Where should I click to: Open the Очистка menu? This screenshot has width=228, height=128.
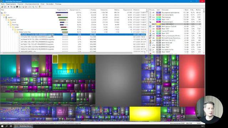(20, 4)
